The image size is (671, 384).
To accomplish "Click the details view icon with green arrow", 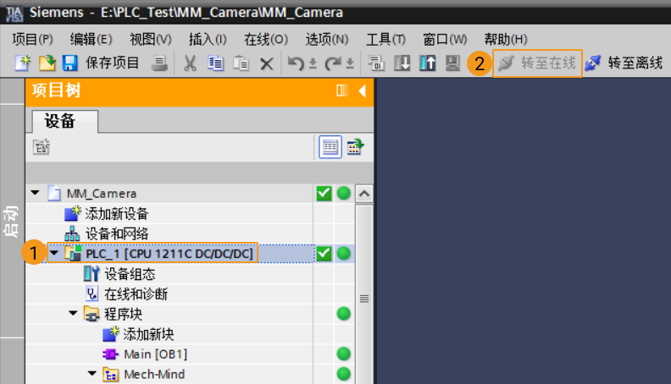I will 355,147.
